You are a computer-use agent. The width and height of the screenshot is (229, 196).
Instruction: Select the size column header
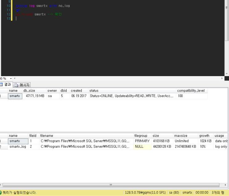click(x=162, y=136)
